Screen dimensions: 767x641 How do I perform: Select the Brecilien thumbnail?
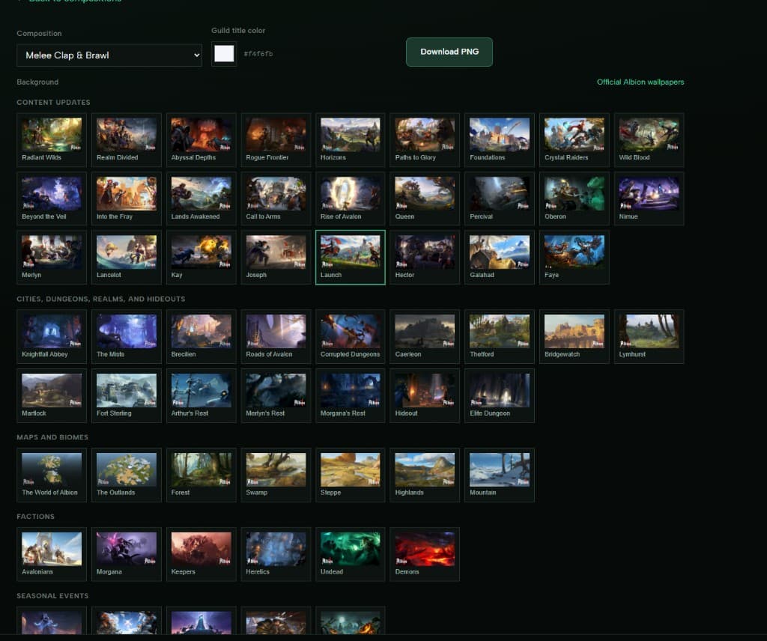coord(201,336)
